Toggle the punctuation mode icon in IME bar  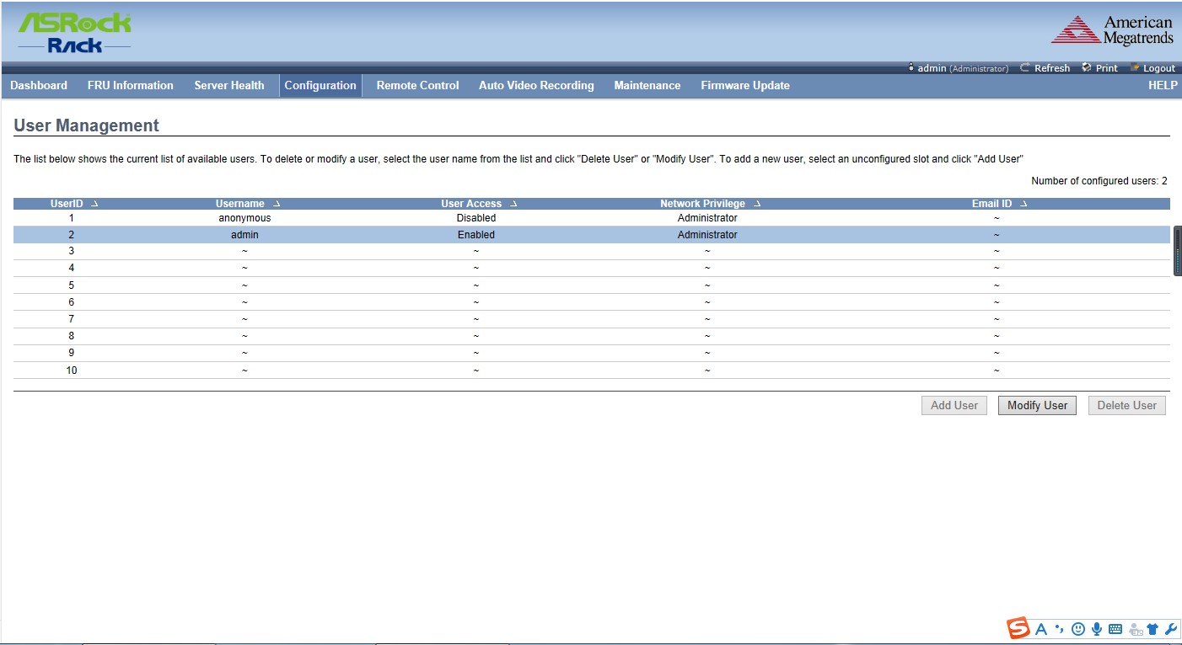click(1059, 629)
